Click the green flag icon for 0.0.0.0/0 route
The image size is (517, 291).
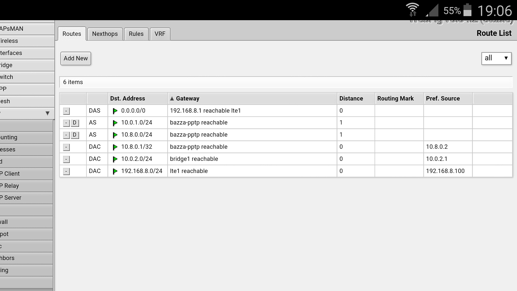(x=115, y=111)
